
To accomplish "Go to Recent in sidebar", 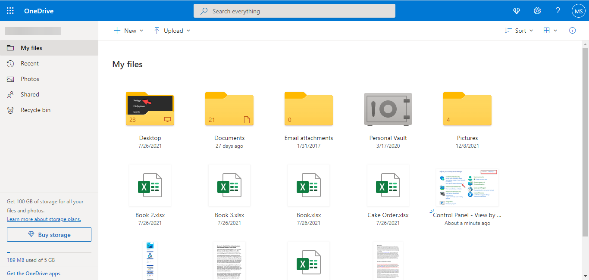I will tap(49, 63).
